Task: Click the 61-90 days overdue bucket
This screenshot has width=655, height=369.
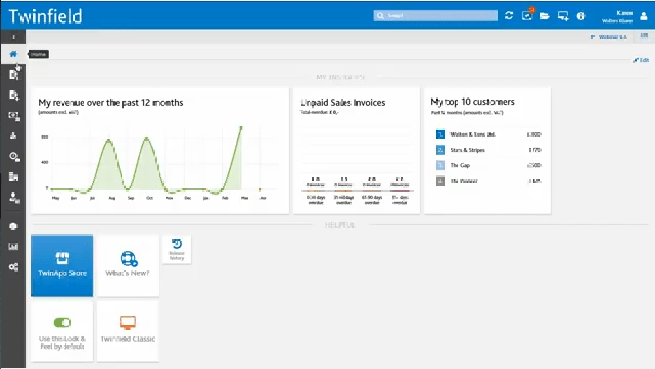Action: pyautogui.click(x=371, y=190)
